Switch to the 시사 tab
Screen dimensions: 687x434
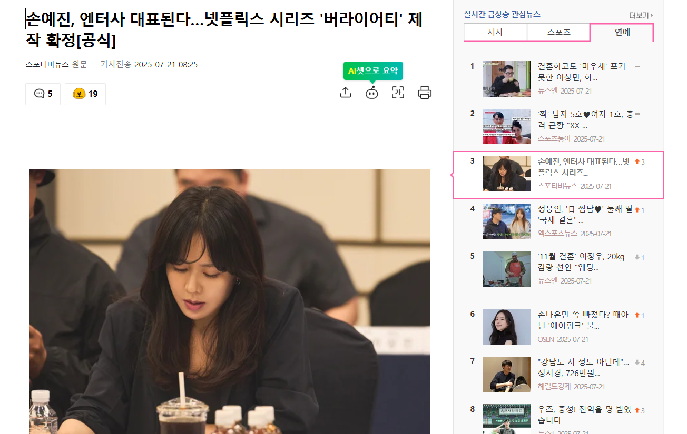pos(495,32)
